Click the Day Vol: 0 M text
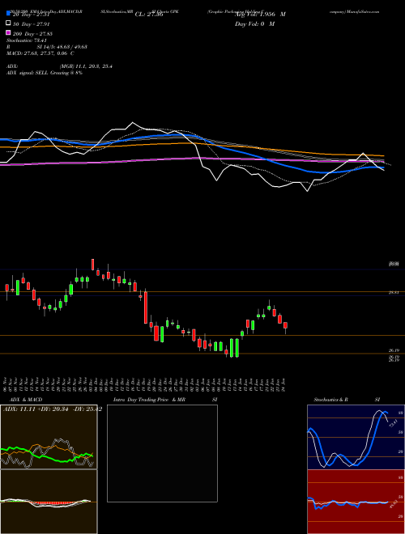The height and width of the screenshot is (534, 405). [254, 23]
